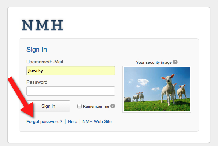Click the Username/E-Mail label

45,62
